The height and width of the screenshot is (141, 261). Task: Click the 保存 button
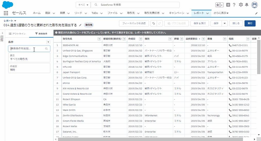[x=216, y=23]
